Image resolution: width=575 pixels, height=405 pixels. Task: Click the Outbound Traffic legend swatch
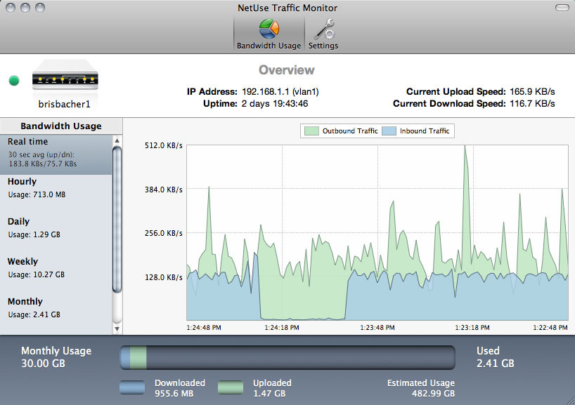(x=311, y=131)
